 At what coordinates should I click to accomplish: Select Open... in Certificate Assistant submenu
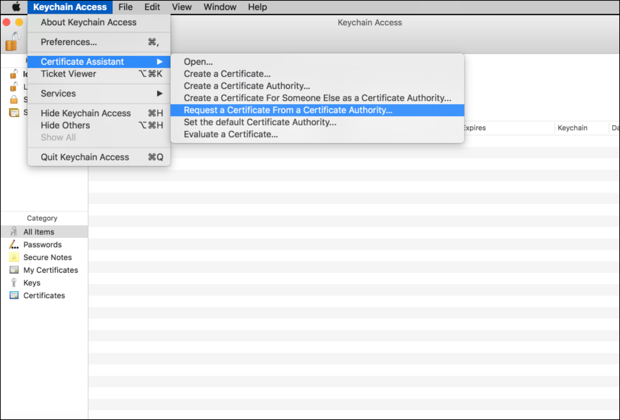[x=317, y=62]
